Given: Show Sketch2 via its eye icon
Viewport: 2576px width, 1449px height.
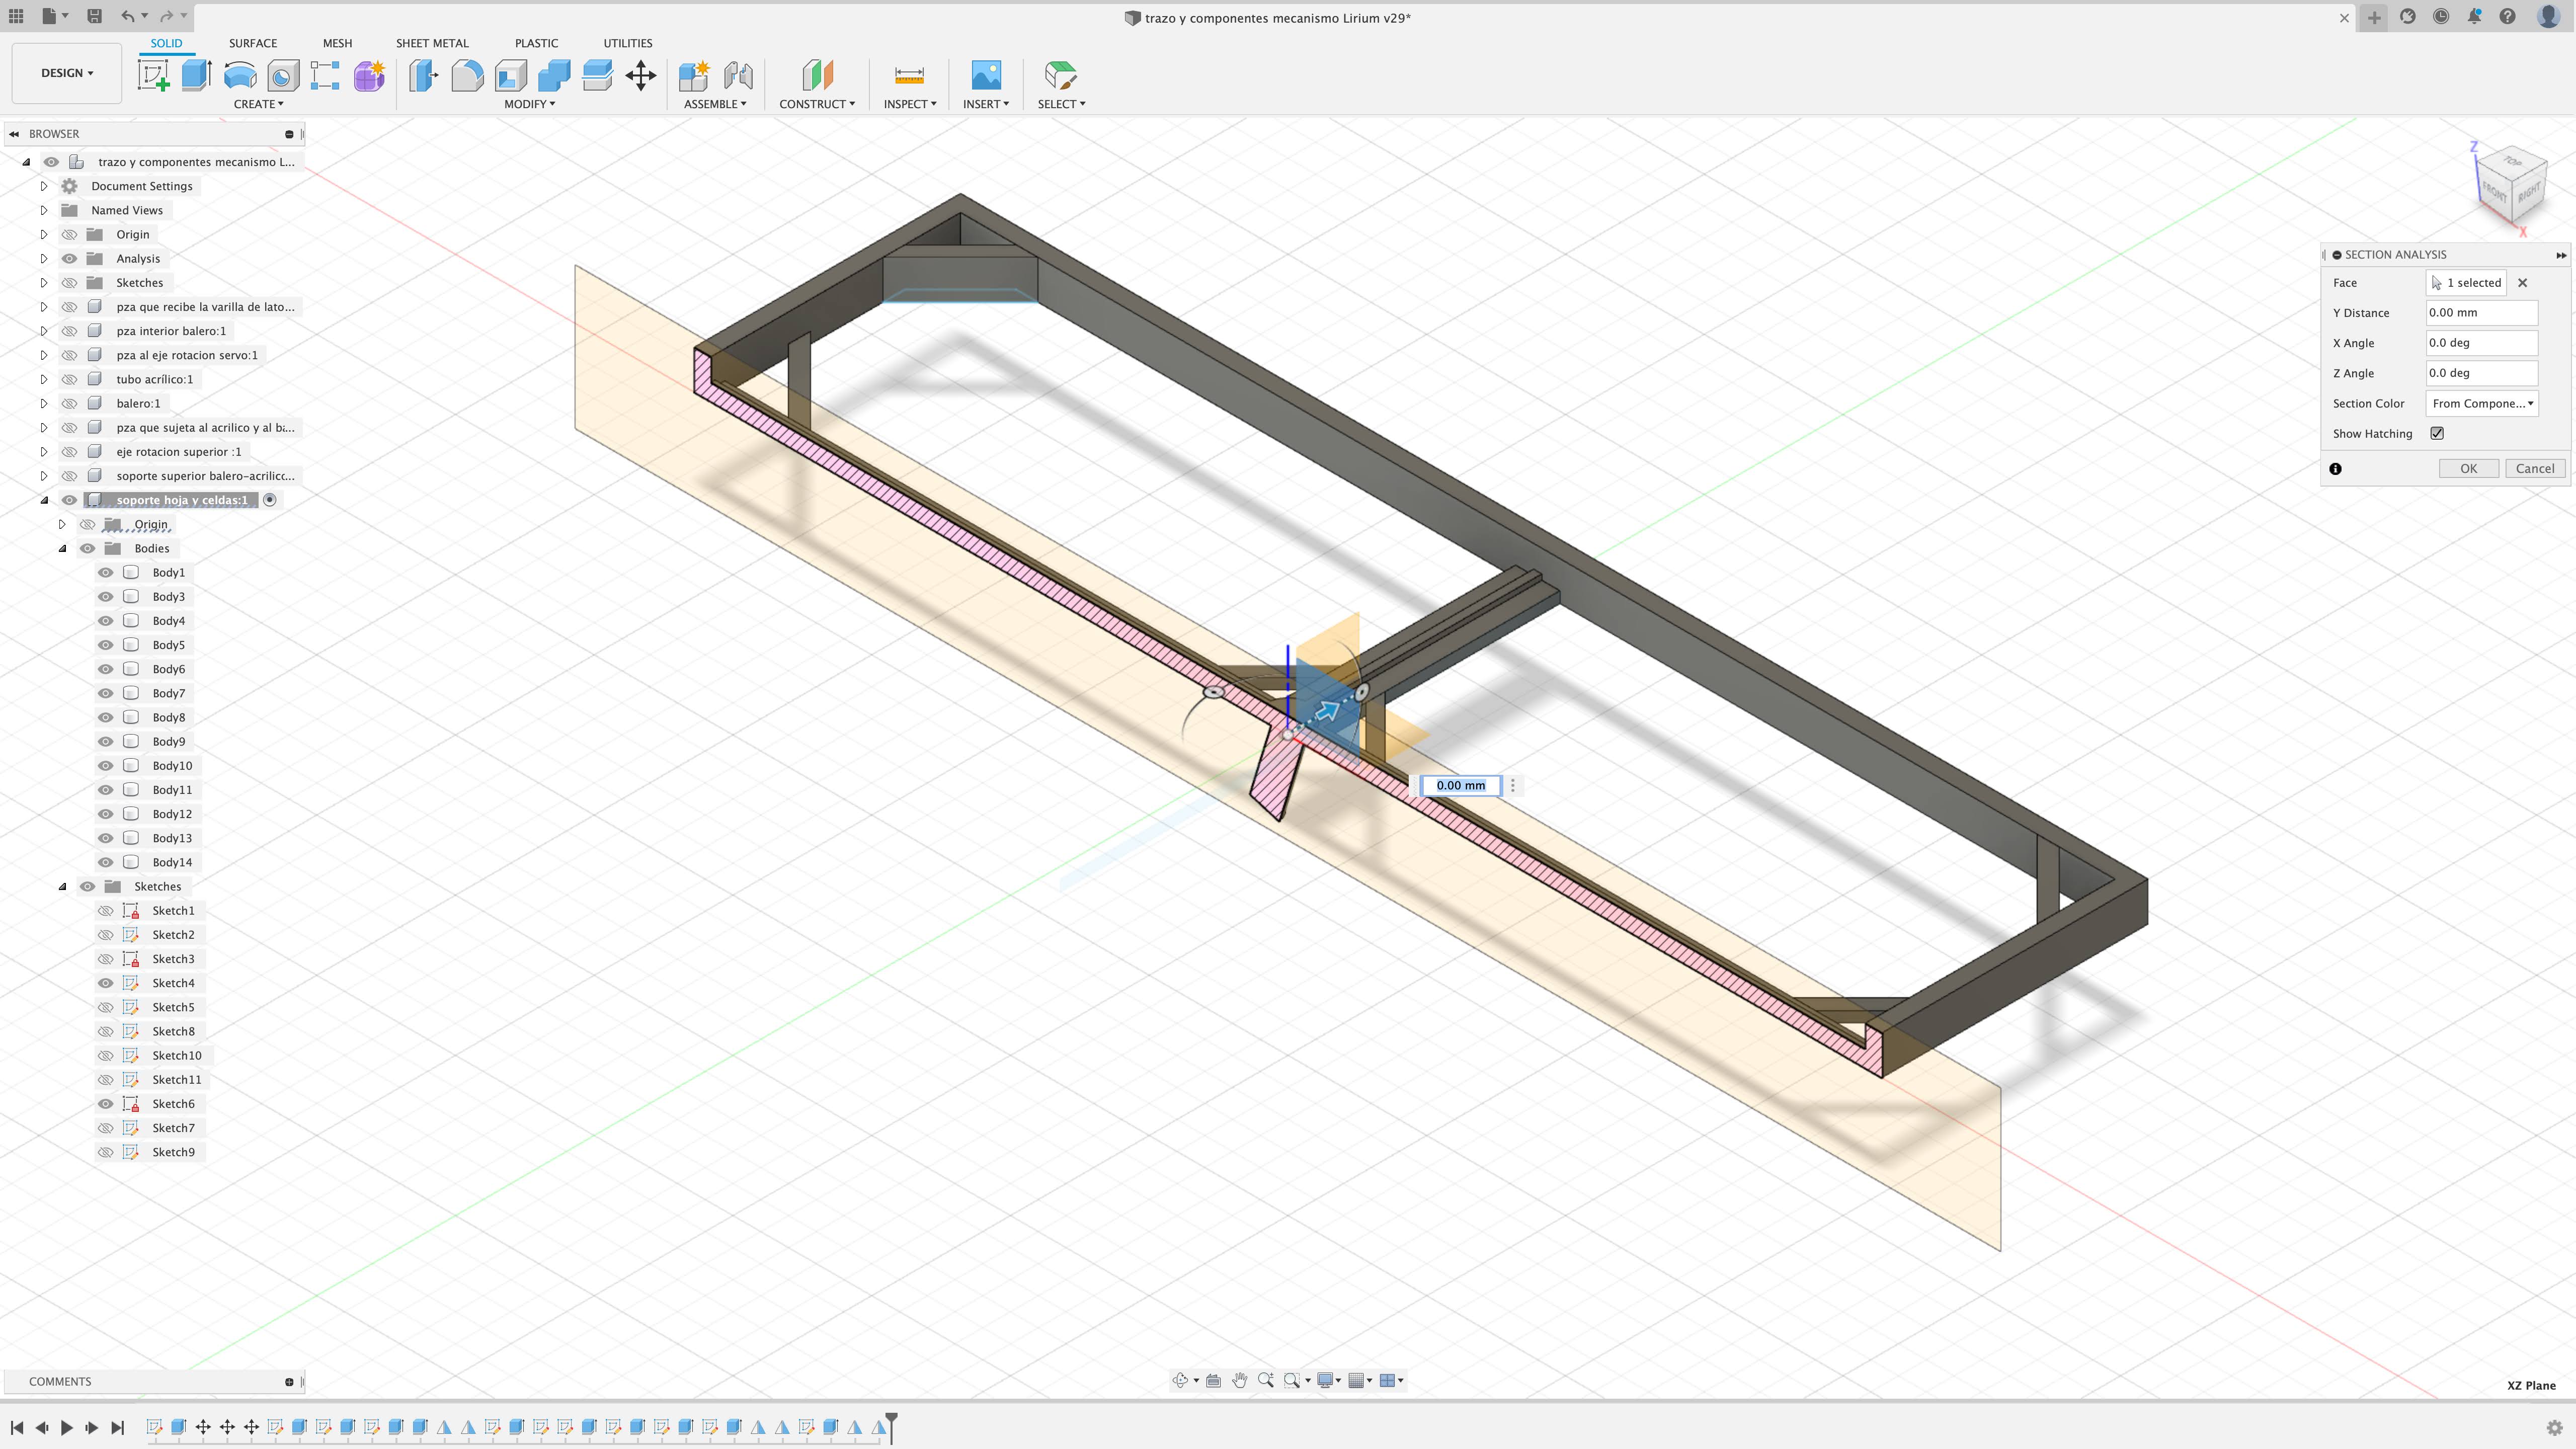Looking at the screenshot, I should pyautogui.click(x=106, y=935).
